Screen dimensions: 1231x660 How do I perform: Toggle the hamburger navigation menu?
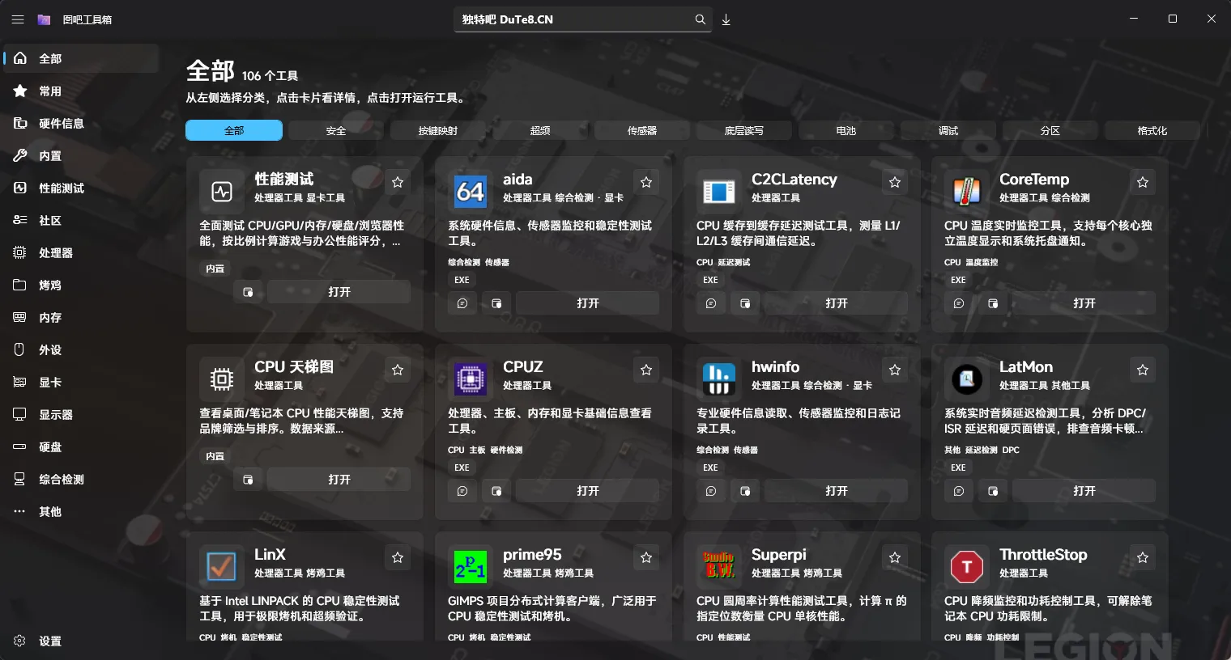click(x=18, y=19)
